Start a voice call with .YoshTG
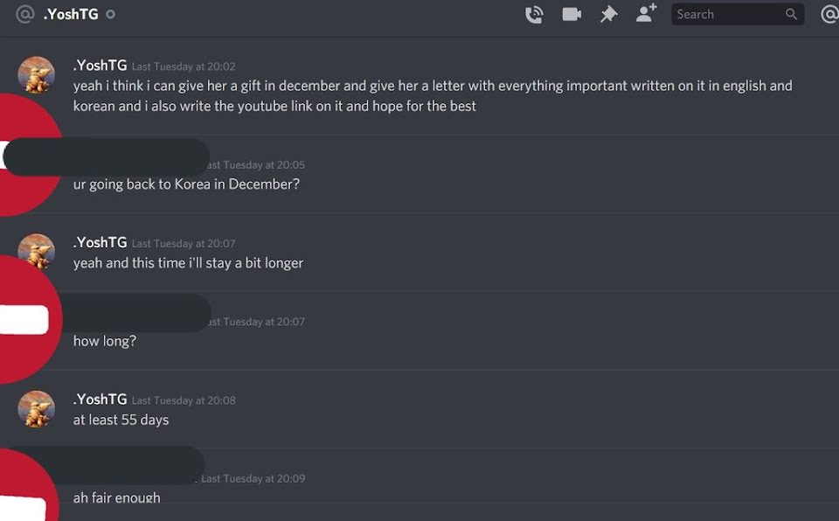The height and width of the screenshot is (521, 839). point(534,15)
